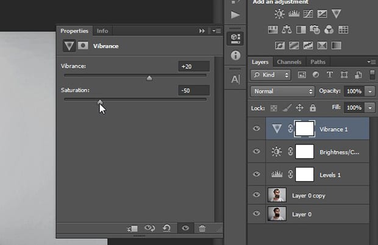Add a Curves adjustment layer
The image size is (378, 245).
tap(308, 14)
